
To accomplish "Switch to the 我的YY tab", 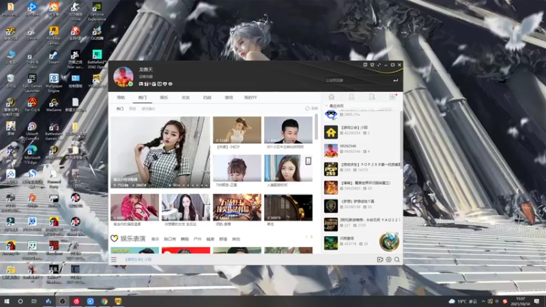I will click(250, 98).
